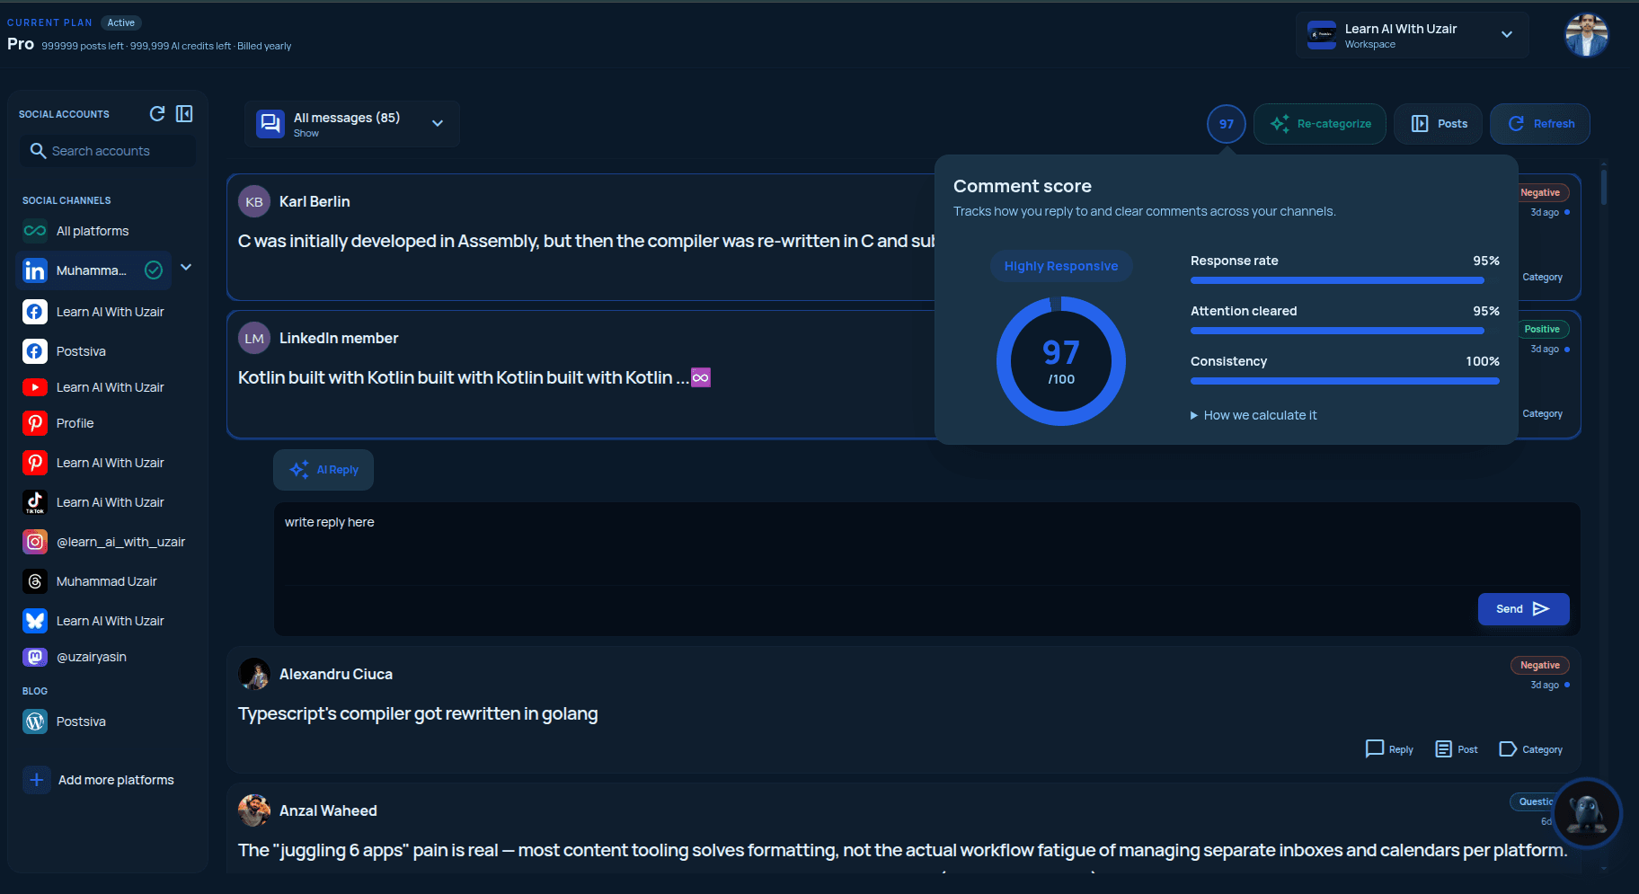Toggle the LinkedIn account connected checkmark
The height and width of the screenshot is (894, 1639).
154,270
